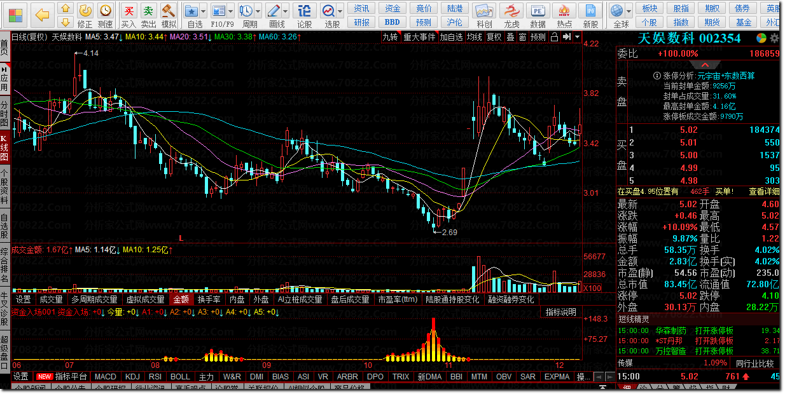Open the F10/F9 info icon
785x394 pixels.
[219, 11]
